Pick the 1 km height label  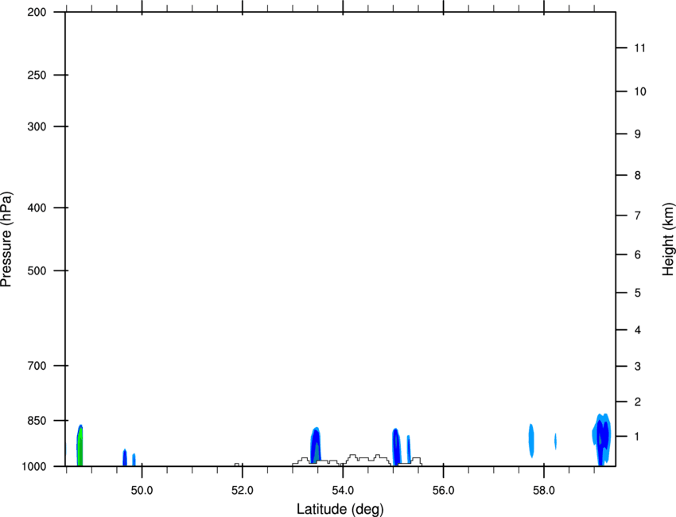pyautogui.click(x=637, y=437)
